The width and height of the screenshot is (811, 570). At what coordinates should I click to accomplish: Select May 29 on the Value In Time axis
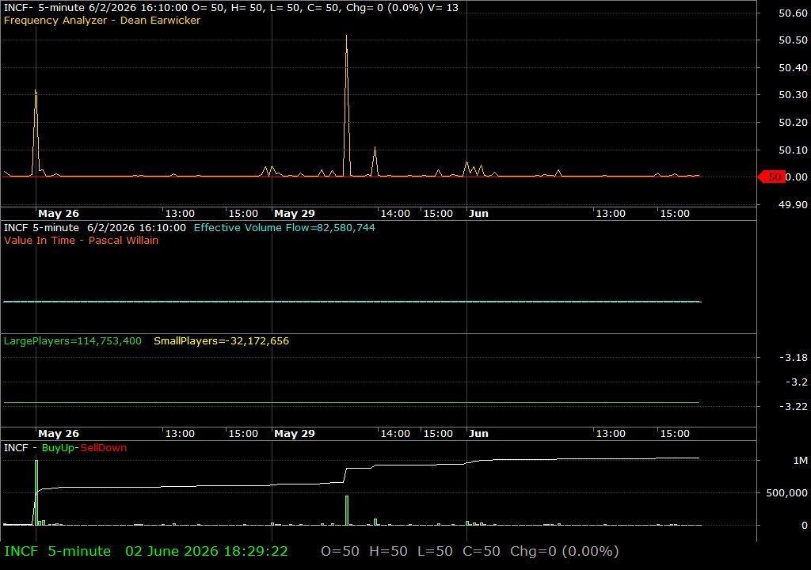[295, 434]
